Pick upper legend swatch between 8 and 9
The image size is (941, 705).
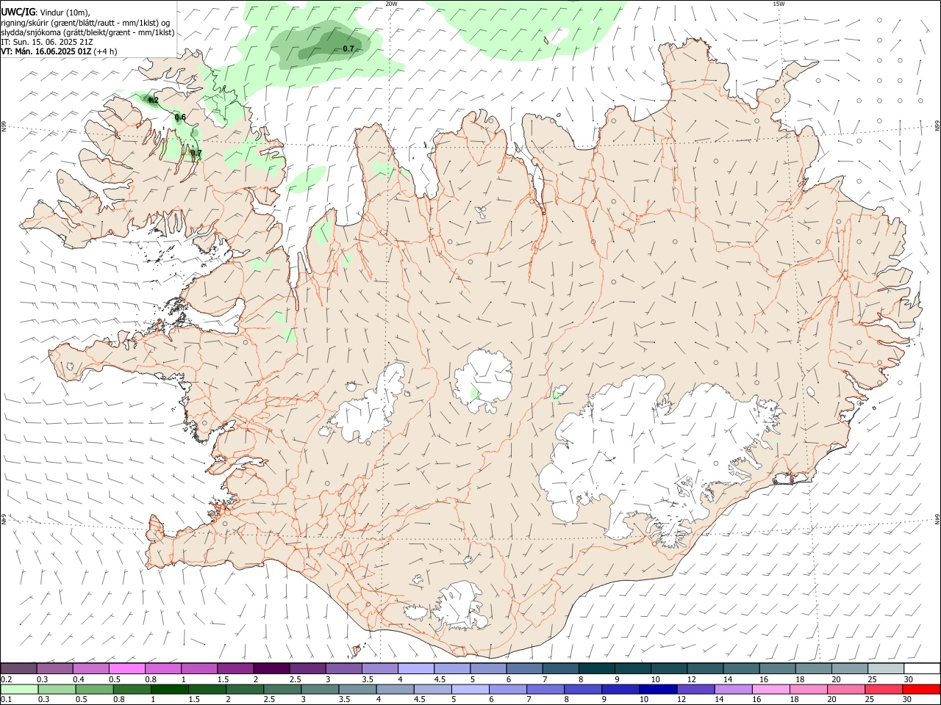(x=595, y=668)
